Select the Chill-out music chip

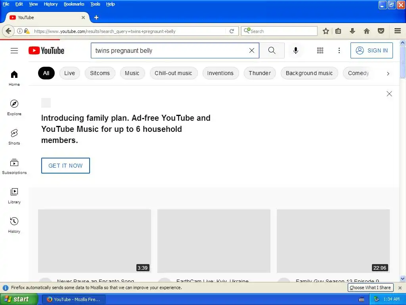click(x=174, y=73)
